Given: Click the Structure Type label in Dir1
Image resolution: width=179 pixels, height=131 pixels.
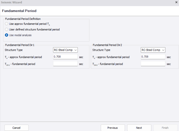Looking at the screenshot, I should tap(13, 50).
